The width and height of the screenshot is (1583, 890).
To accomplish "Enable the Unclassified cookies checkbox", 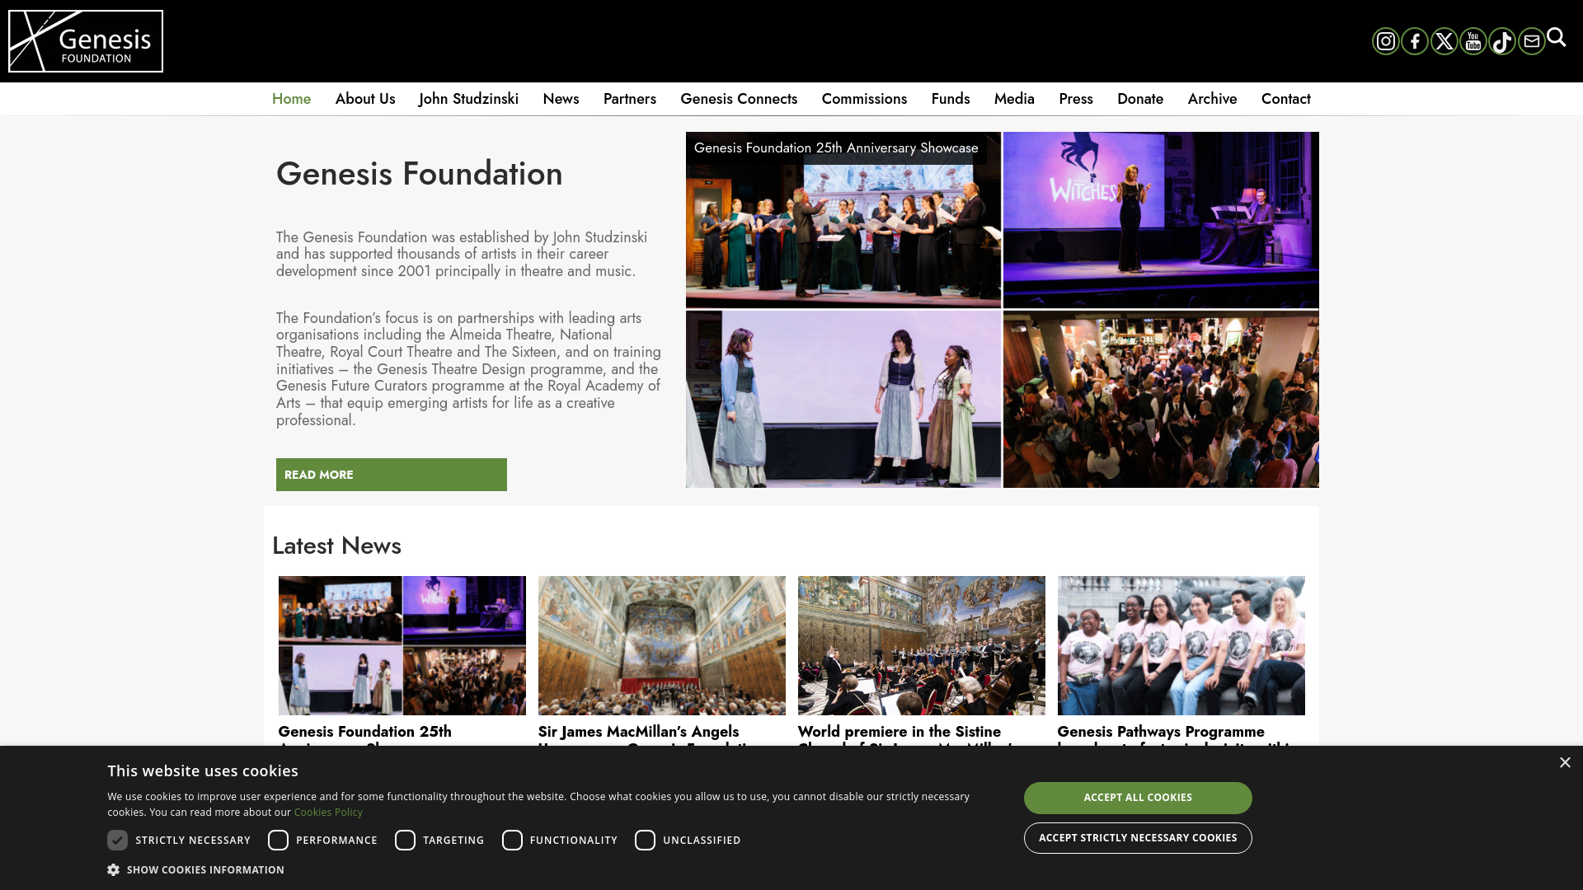I will [645, 840].
